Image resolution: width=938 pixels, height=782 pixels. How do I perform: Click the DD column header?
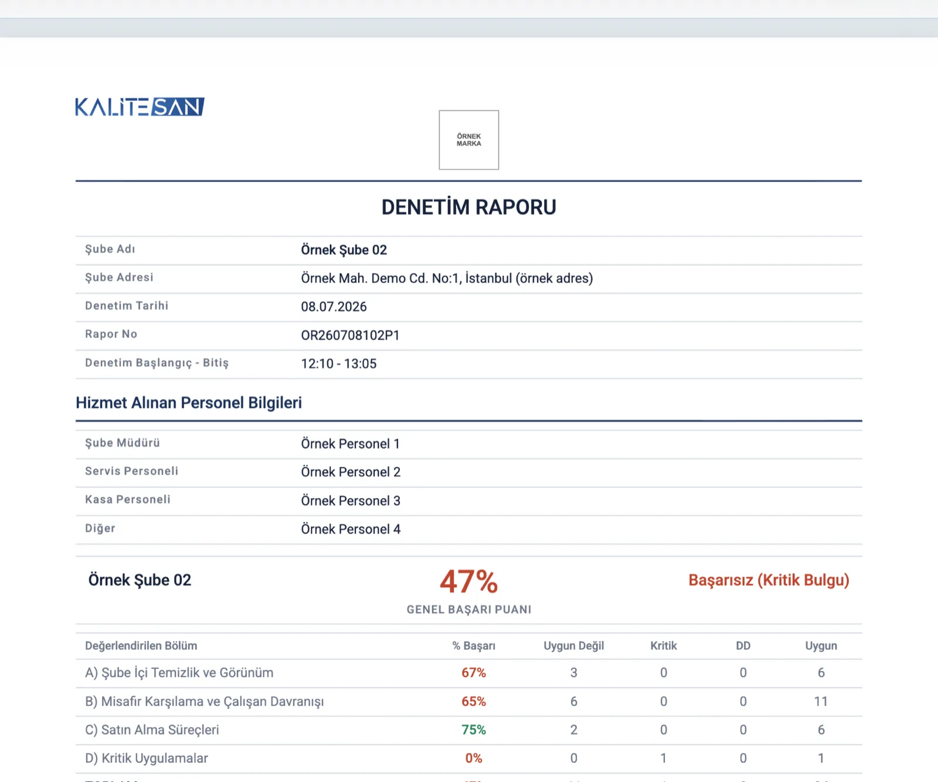[743, 646]
